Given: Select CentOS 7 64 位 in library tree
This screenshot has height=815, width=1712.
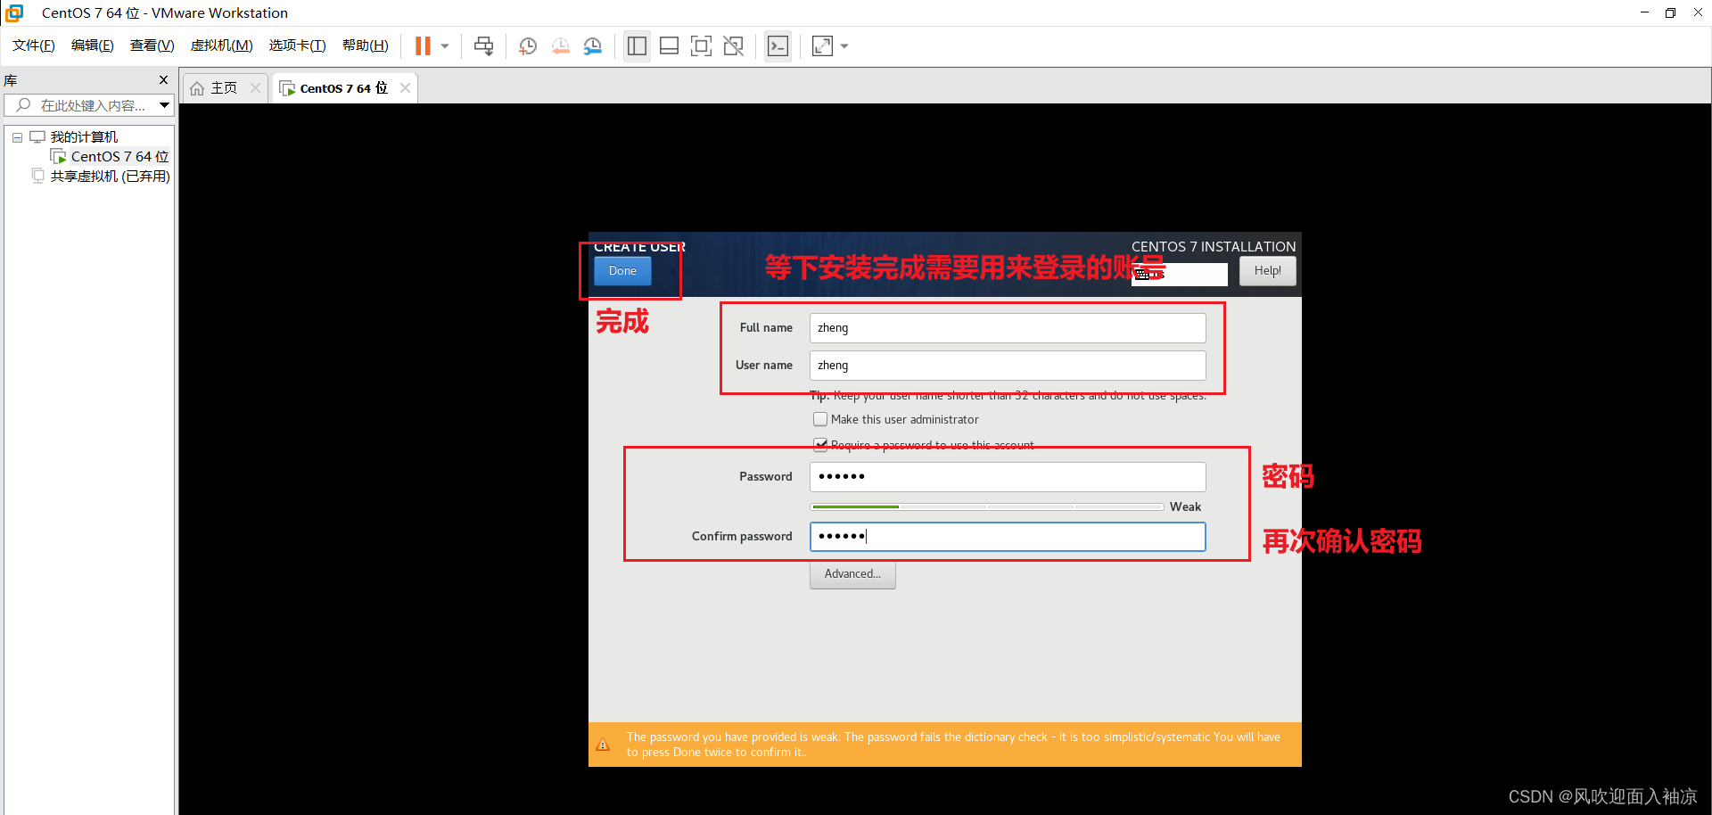Looking at the screenshot, I should pos(111,156).
